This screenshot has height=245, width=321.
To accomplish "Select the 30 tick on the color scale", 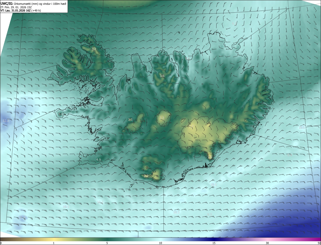I will tap(267, 243).
